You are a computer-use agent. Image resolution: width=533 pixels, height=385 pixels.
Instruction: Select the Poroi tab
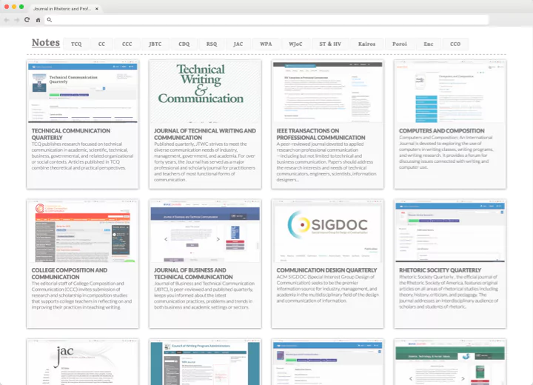[400, 44]
